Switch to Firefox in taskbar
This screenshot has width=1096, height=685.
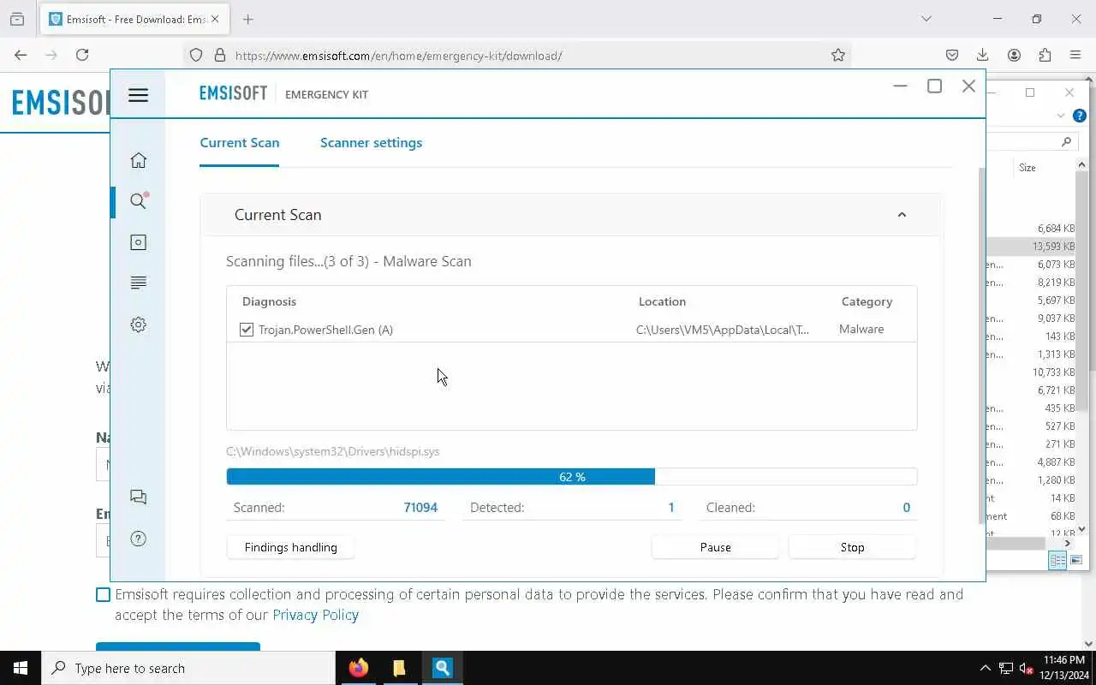[359, 668]
